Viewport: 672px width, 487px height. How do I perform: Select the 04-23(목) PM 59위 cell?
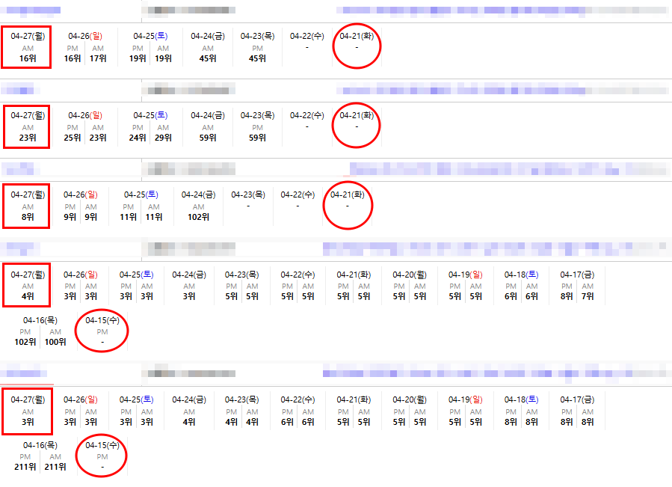257,138
